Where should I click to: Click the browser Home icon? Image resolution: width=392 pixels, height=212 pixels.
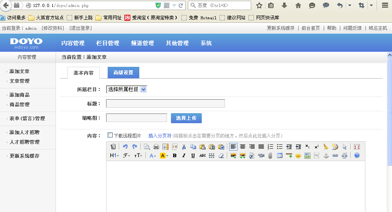point(298,5)
